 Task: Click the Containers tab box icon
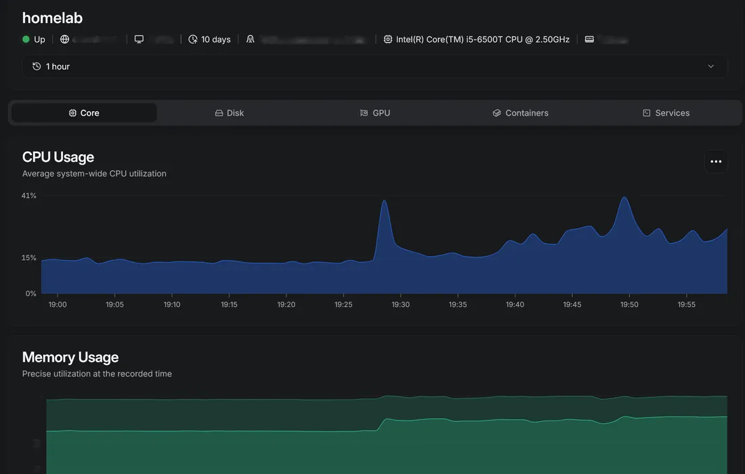496,113
